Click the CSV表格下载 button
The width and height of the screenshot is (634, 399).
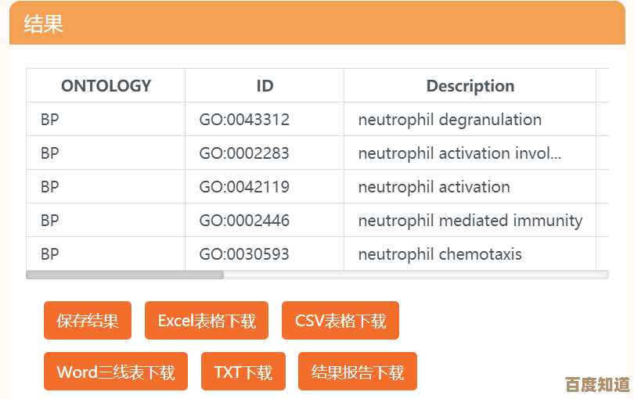tap(340, 321)
